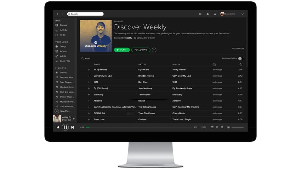This screenshot has height=169, width=301.
Task: Open artist Tame Impala
Action: (x=144, y=95)
